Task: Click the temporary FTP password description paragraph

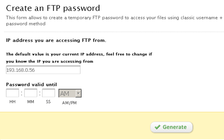Action: pyautogui.click(x=114, y=21)
